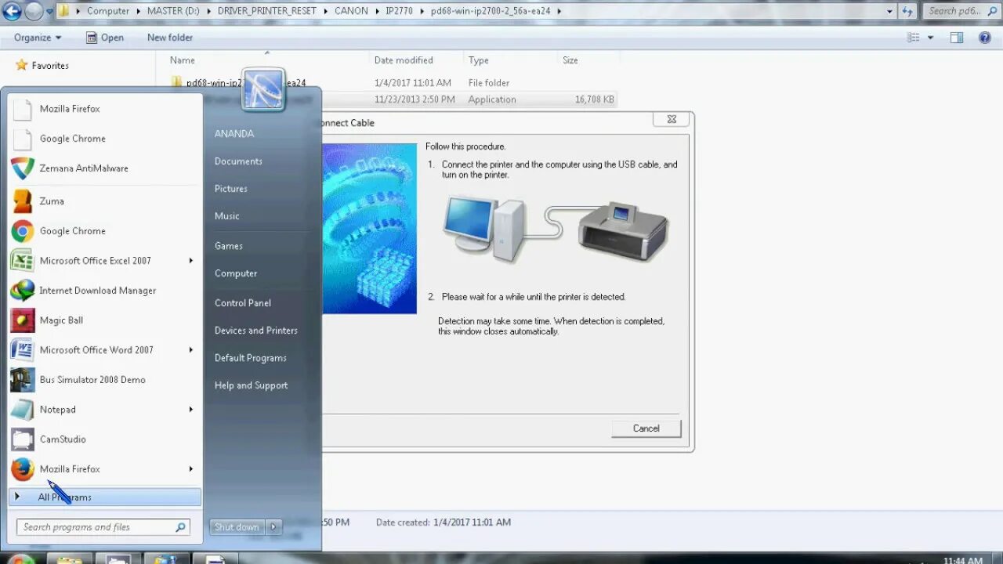
Task: Click the Explorer search box
Action: 961,11
